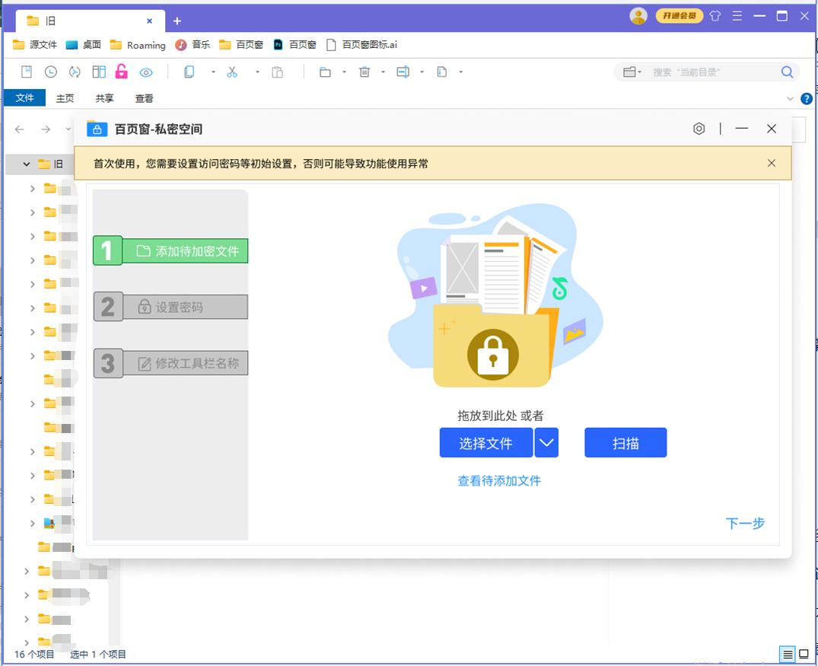The height and width of the screenshot is (666, 818).
Task: Toggle the file preview eye icon
Action: [x=146, y=72]
